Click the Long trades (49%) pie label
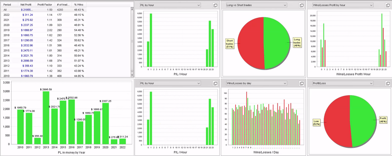Image resolution: width=392 pixels, height=156 pixels. click(297, 42)
